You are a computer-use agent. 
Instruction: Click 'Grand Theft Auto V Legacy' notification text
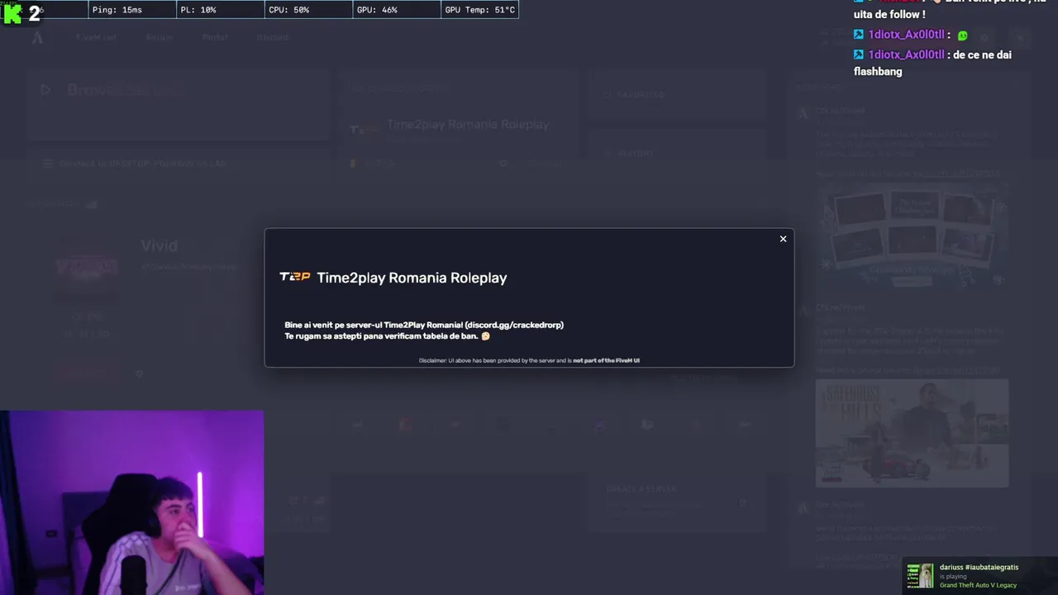click(978, 585)
